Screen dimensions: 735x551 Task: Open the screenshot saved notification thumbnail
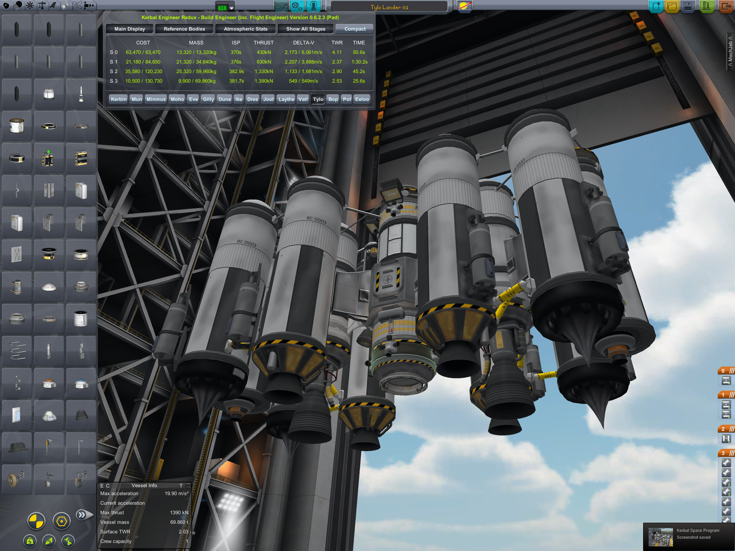point(661,537)
